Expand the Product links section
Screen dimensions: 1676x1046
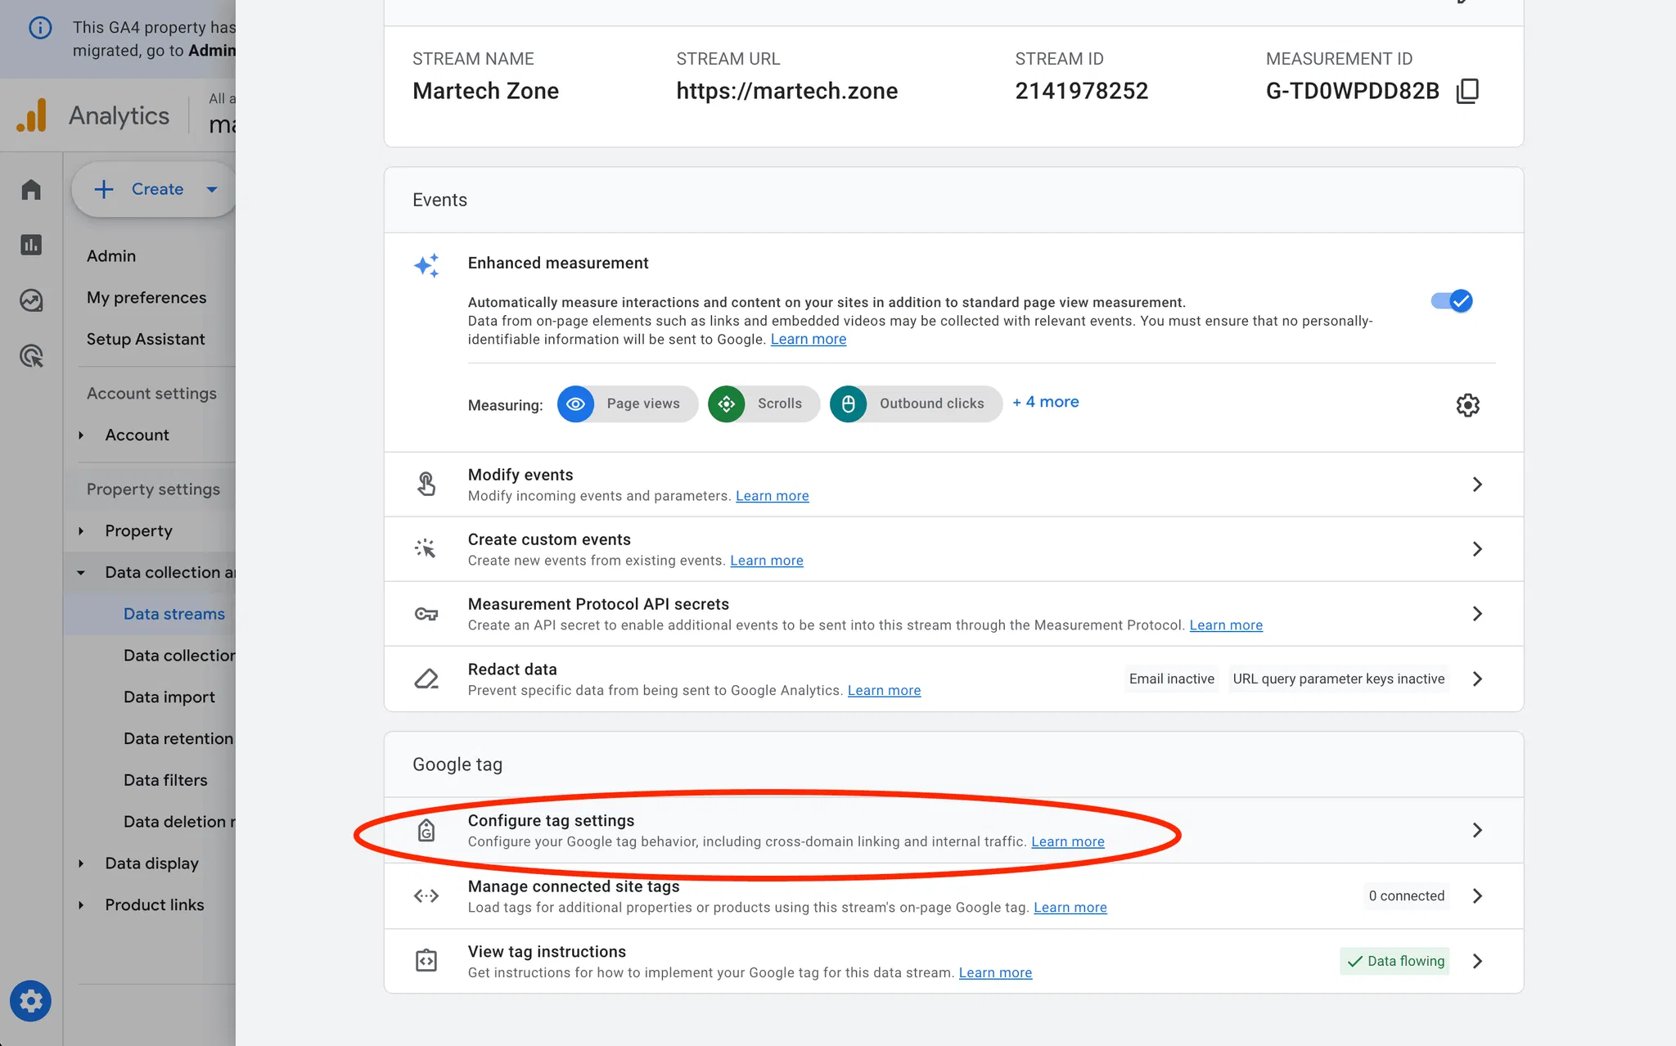pos(81,905)
